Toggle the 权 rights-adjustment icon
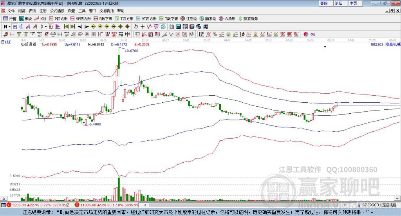This screenshot has width=401, height=216. coord(51,27)
